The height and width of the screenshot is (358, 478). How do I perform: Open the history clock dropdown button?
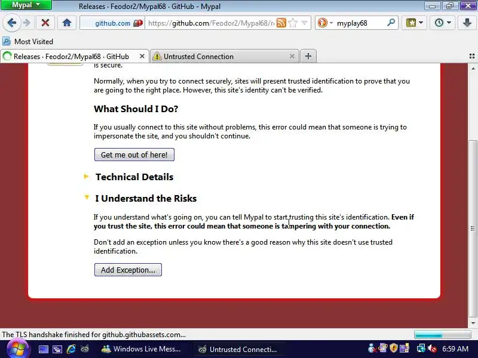[x=442, y=23]
